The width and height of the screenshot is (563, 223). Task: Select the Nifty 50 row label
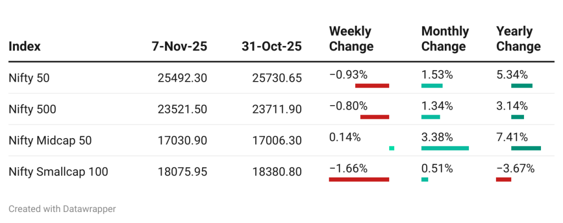29,78
